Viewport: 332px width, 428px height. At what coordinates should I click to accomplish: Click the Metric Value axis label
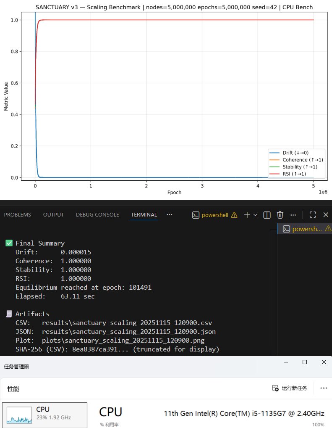pyautogui.click(x=6, y=96)
